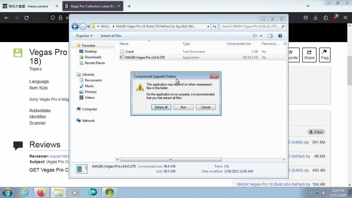Click the file list scroll left arrow
The image size is (352, 198).
[x=117, y=159]
